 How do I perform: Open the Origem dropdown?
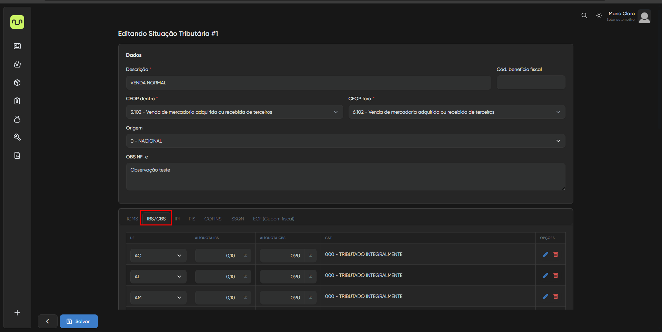click(x=345, y=141)
